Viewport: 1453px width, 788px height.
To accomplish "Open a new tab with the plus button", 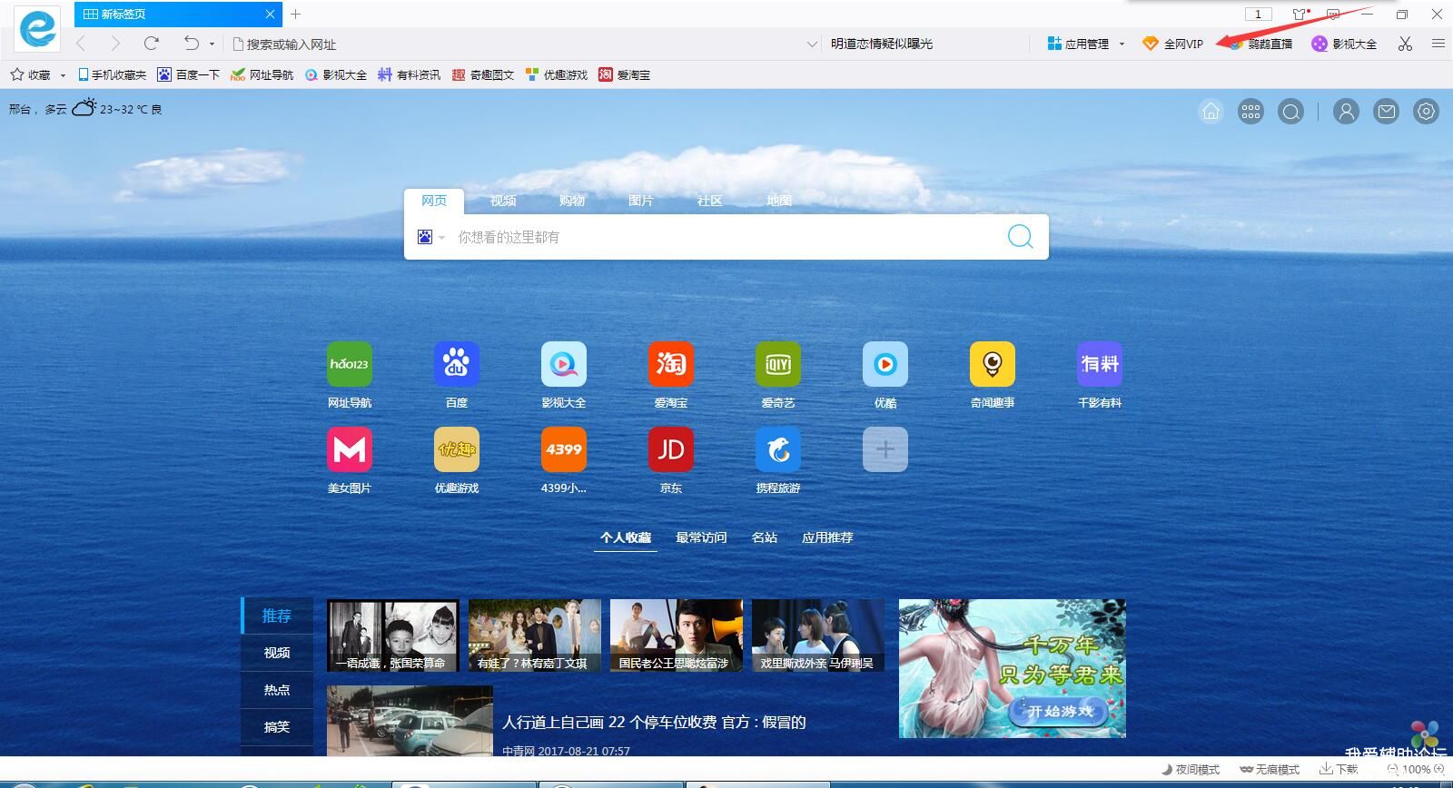I will tap(295, 14).
